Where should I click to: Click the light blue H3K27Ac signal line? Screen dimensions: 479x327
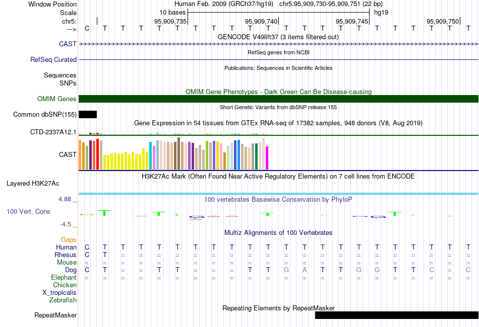[278, 194]
